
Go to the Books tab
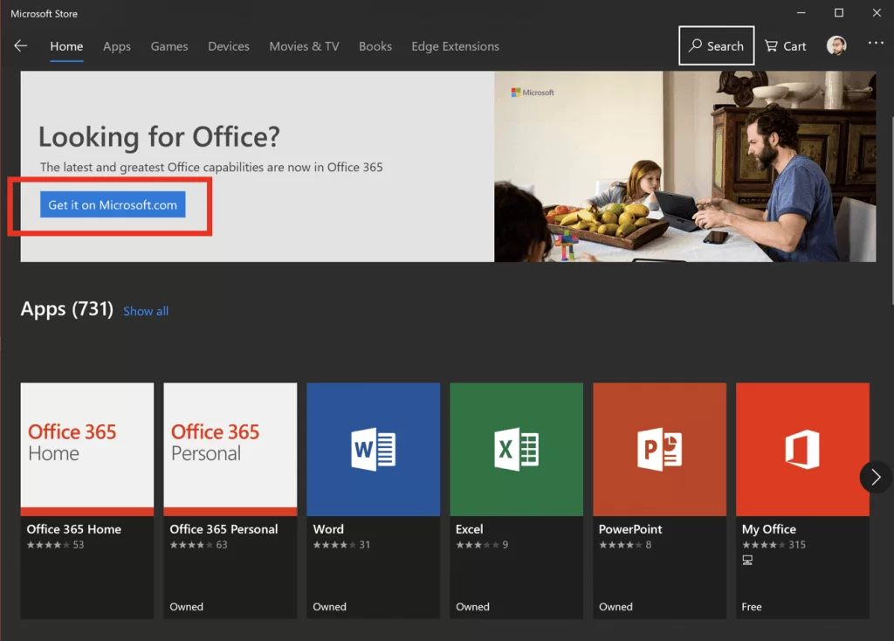click(x=375, y=46)
